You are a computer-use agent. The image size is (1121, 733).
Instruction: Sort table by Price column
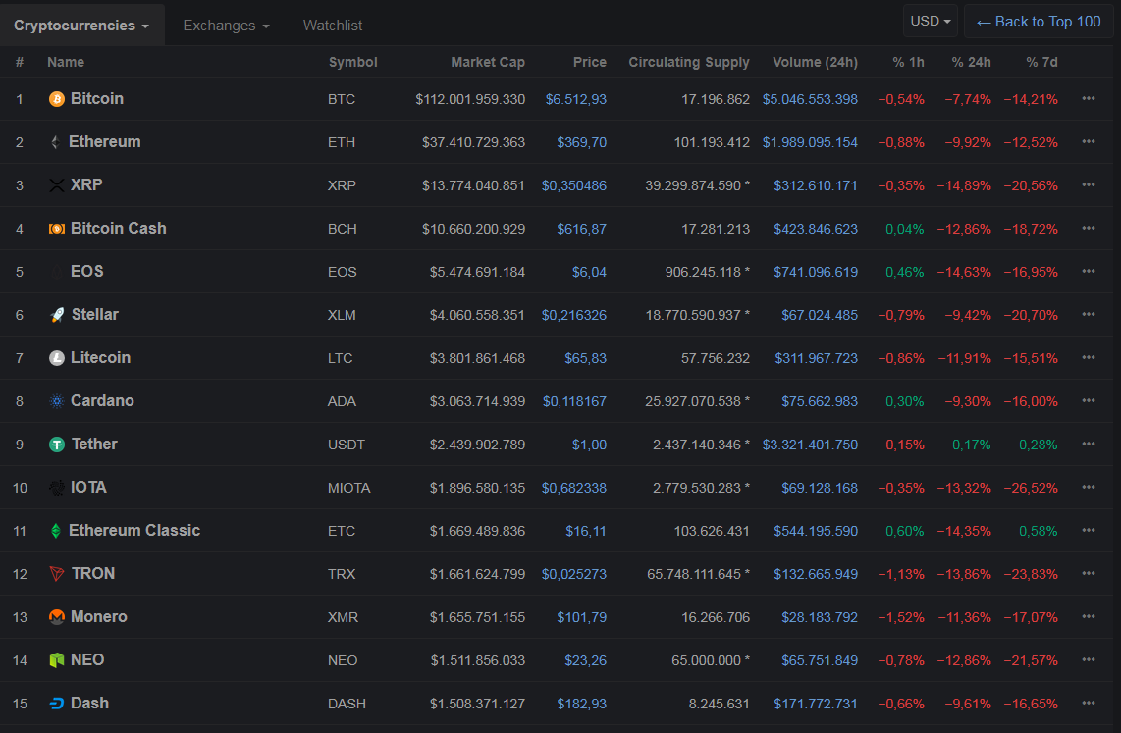pyautogui.click(x=589, y=62)
